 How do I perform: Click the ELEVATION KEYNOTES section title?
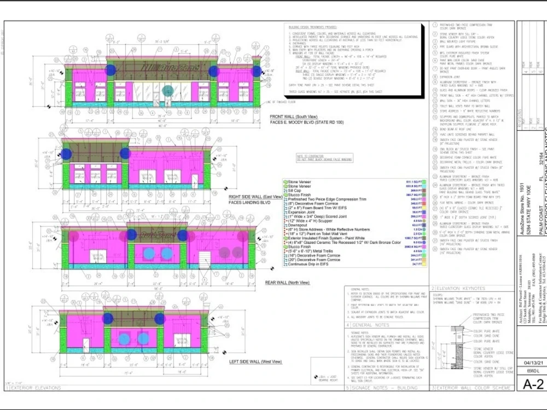[461, 289]
